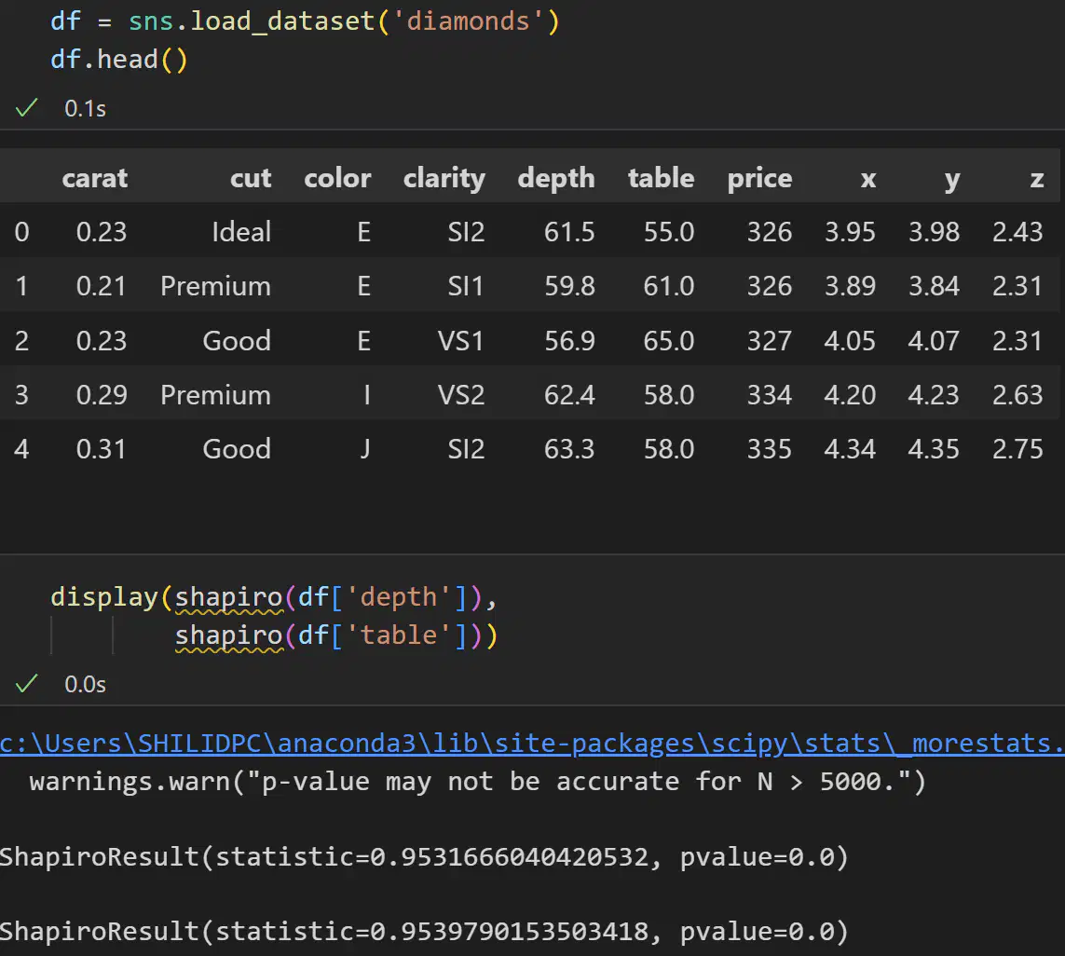Click ShapiroResult with statistic 0.9539790153503418

[x=425, y=932]
